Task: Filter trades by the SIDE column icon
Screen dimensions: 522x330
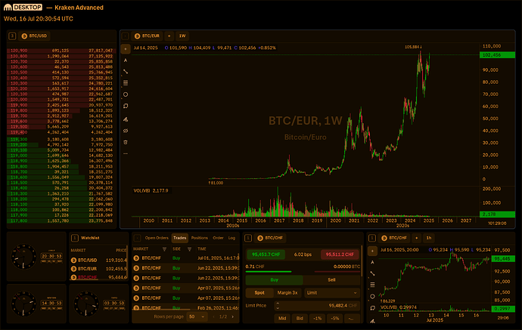Action: (189, 249)
